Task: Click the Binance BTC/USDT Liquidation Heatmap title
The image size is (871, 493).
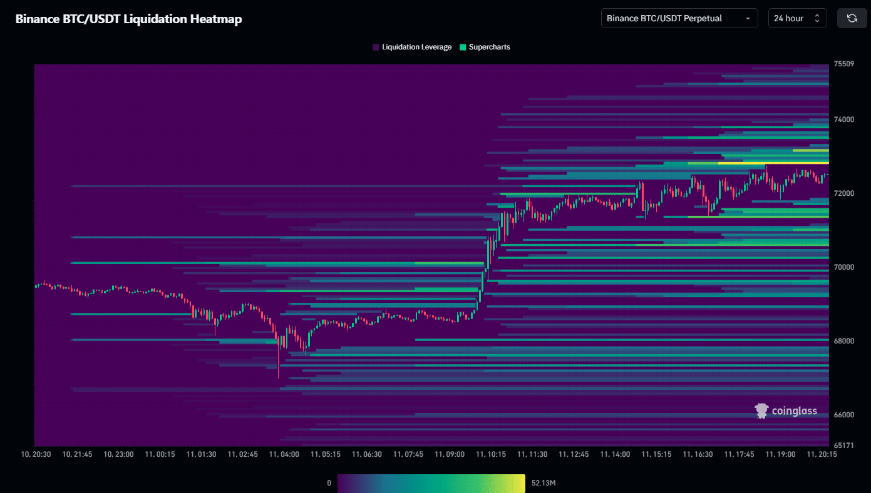Action: pyautogui.click(x=128, y=19)
